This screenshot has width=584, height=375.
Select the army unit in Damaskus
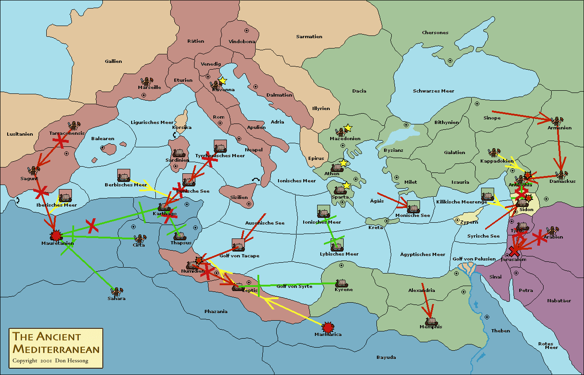click(561, 175)
